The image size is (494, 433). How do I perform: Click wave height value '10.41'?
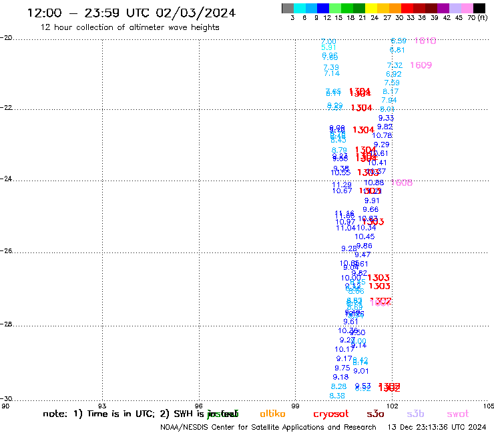tap(377, 163)
